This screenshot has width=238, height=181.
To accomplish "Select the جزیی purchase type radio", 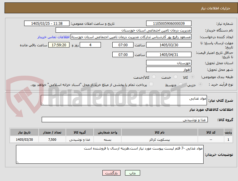I will tap(200, 84).
